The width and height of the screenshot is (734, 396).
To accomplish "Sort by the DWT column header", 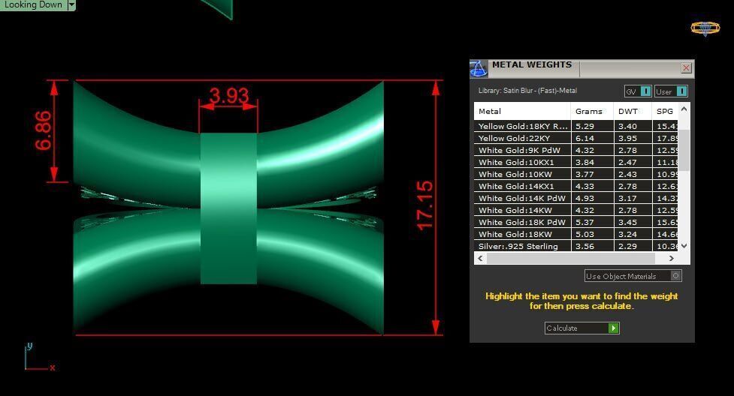I will [x=633, y=111].
